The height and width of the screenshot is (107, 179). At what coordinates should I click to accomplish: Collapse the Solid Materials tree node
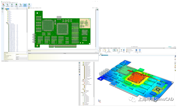point(82,65)
